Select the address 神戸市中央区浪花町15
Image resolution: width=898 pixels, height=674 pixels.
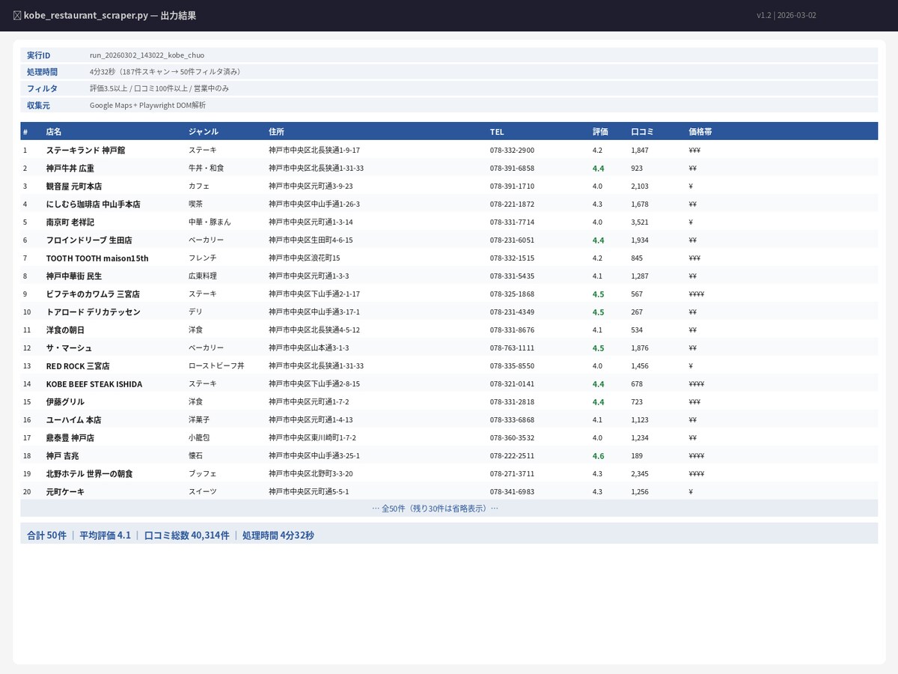coord(305,258)
